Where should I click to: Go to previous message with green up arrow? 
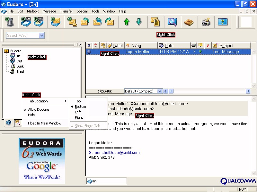pos(127,22)
